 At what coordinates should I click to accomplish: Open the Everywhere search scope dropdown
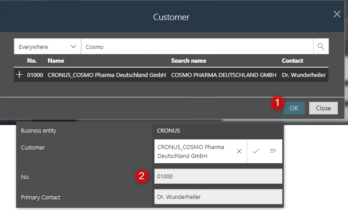tap(47, 46)
